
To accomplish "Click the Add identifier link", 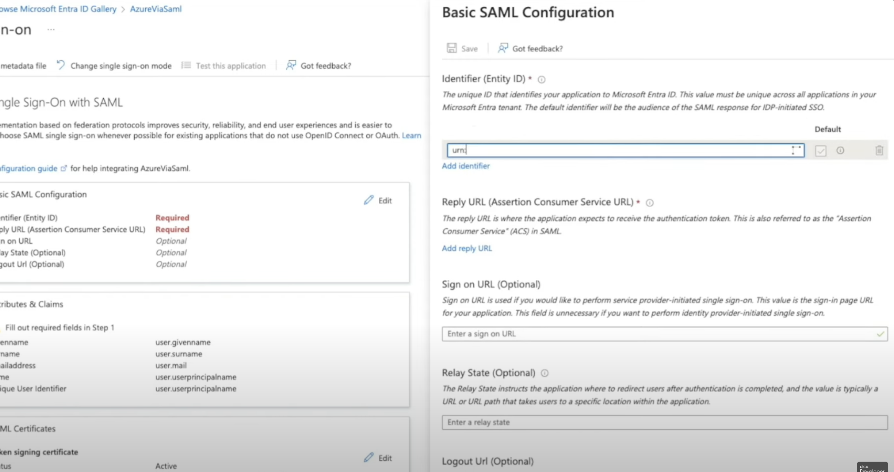I will 466,166.
